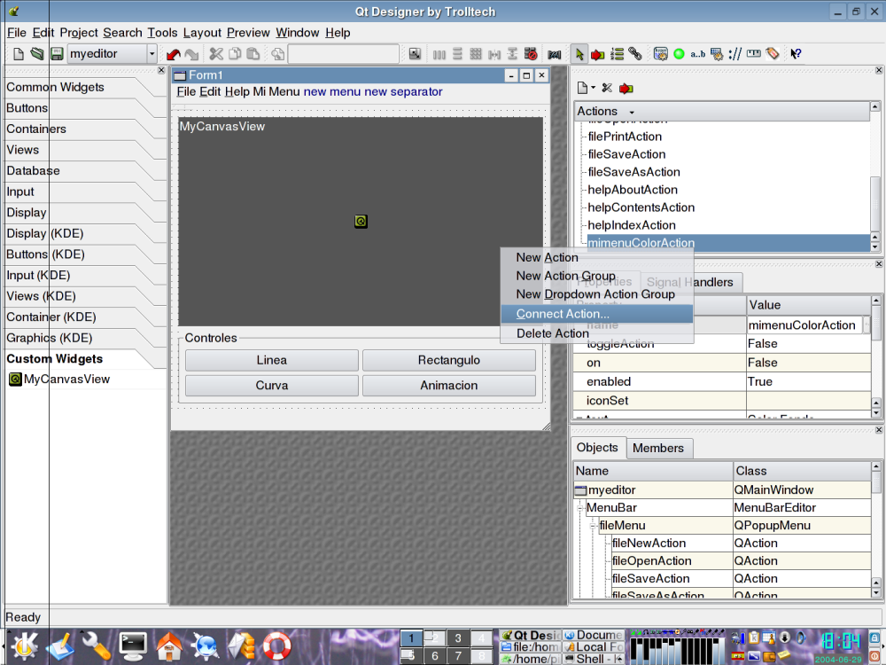Choose Connect Action... in context menu

pos(596,314)
